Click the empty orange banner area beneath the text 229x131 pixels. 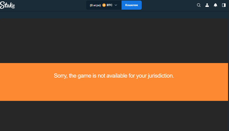(x=114, y=91)
